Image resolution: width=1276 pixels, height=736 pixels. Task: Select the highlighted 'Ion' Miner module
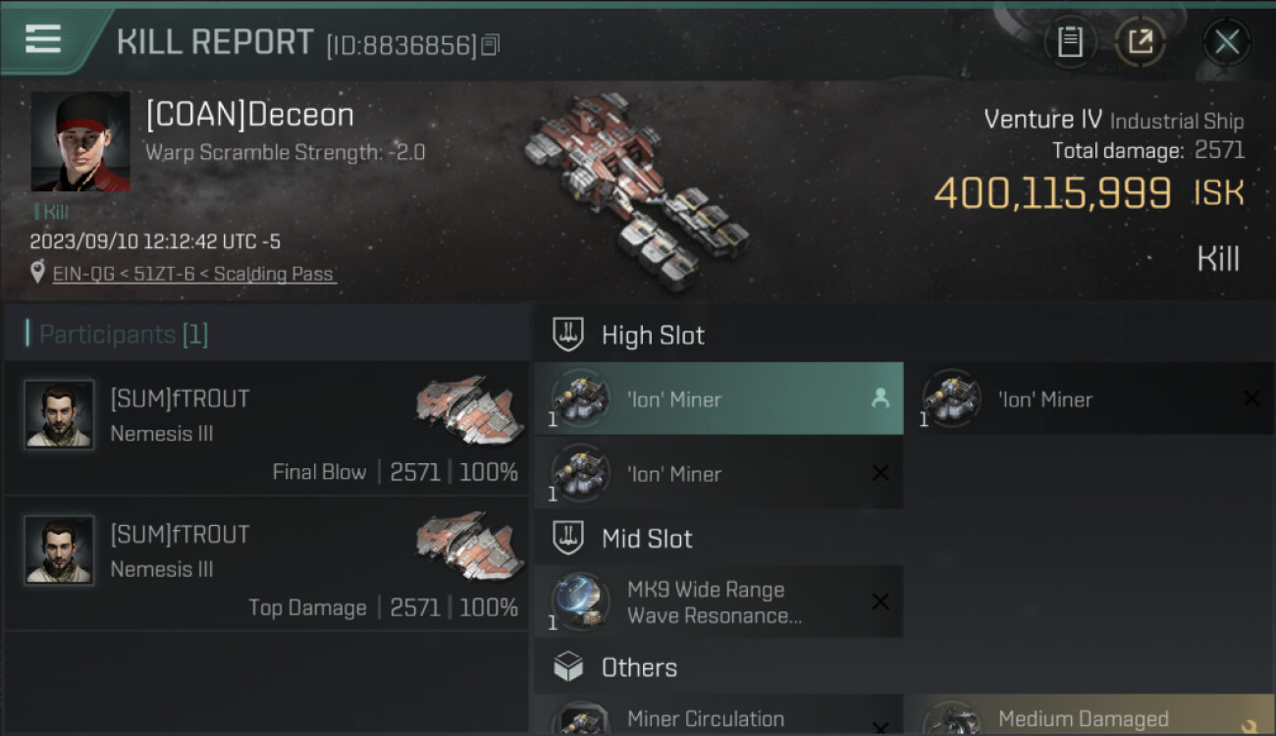click(x=718, y=398)
